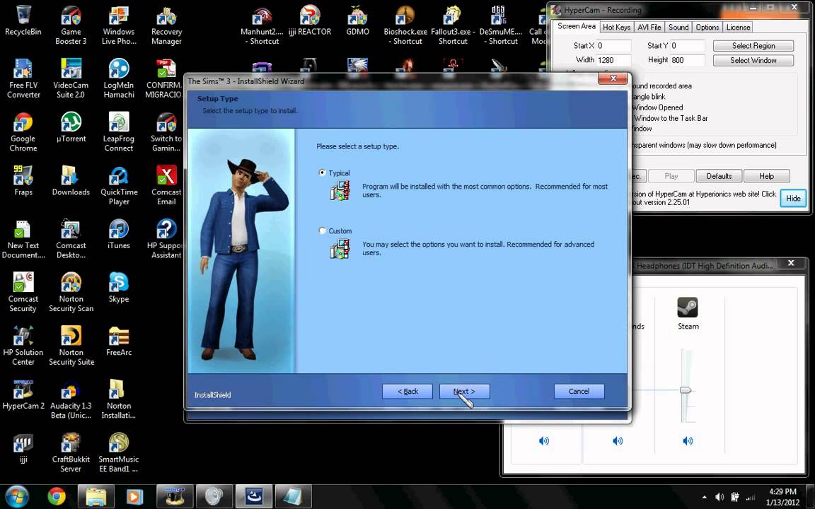Go Back in The Sims 3 installer

click(407, 391)
